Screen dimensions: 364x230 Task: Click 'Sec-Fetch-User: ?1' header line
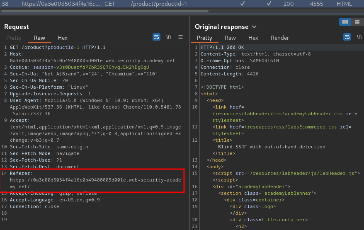[x=36, y=160]
